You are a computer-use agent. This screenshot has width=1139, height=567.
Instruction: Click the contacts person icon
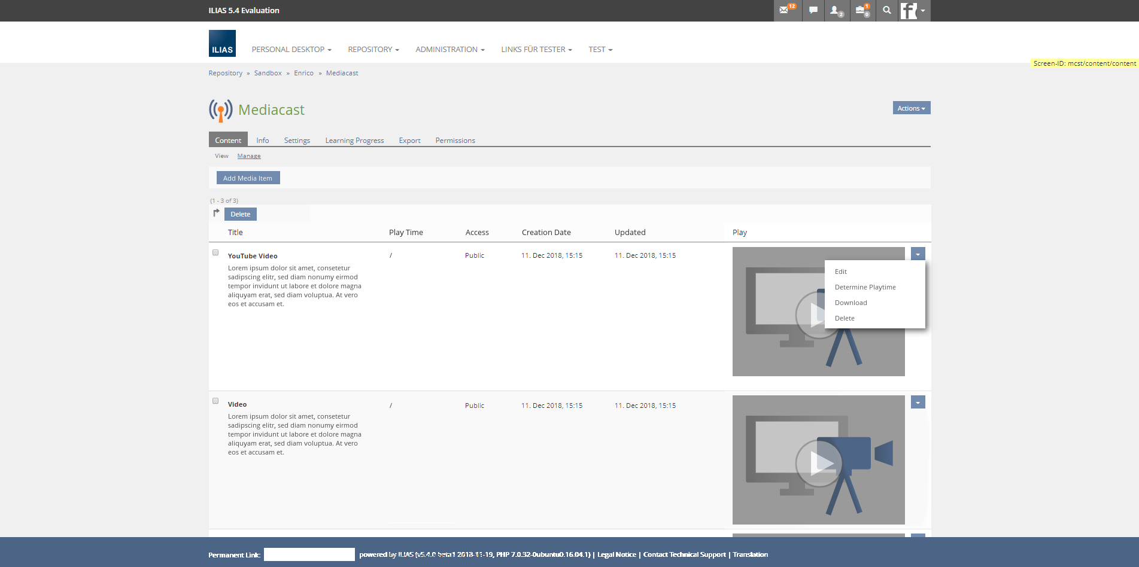pos(836,10)
